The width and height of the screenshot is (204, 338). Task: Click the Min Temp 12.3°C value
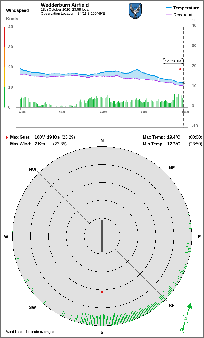pyautogui.click(x=174, y=144)
